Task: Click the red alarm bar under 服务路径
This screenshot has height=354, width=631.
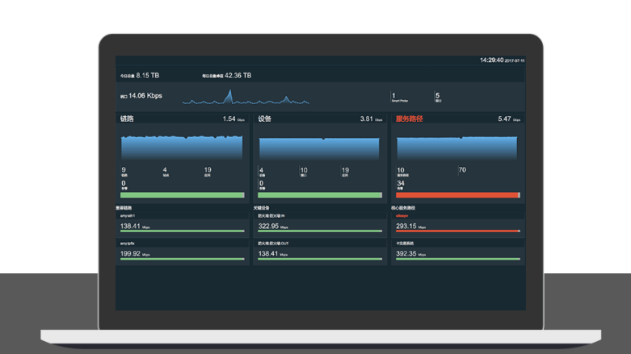Action: pos(457,195)
